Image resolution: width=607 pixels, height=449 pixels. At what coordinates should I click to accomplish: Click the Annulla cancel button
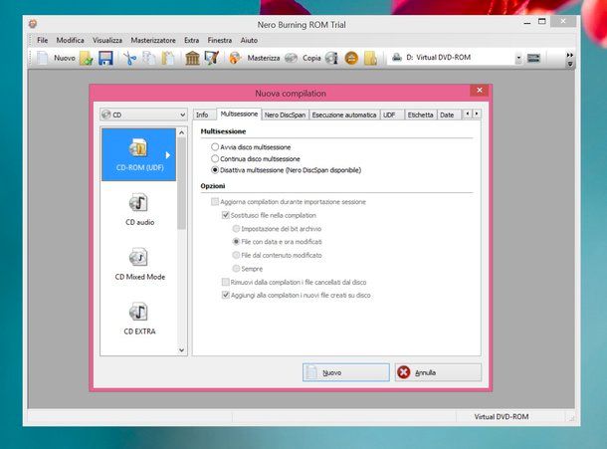(438, 372)
